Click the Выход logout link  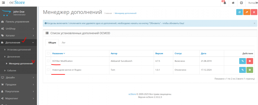point(253,3)
